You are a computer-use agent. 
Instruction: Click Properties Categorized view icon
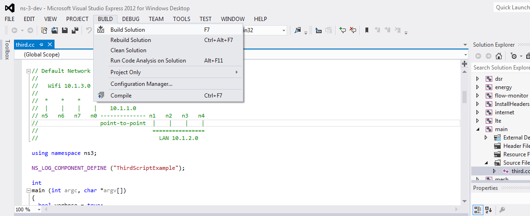[477, 209]
